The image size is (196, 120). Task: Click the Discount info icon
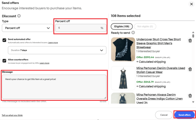tap(19, 16)
